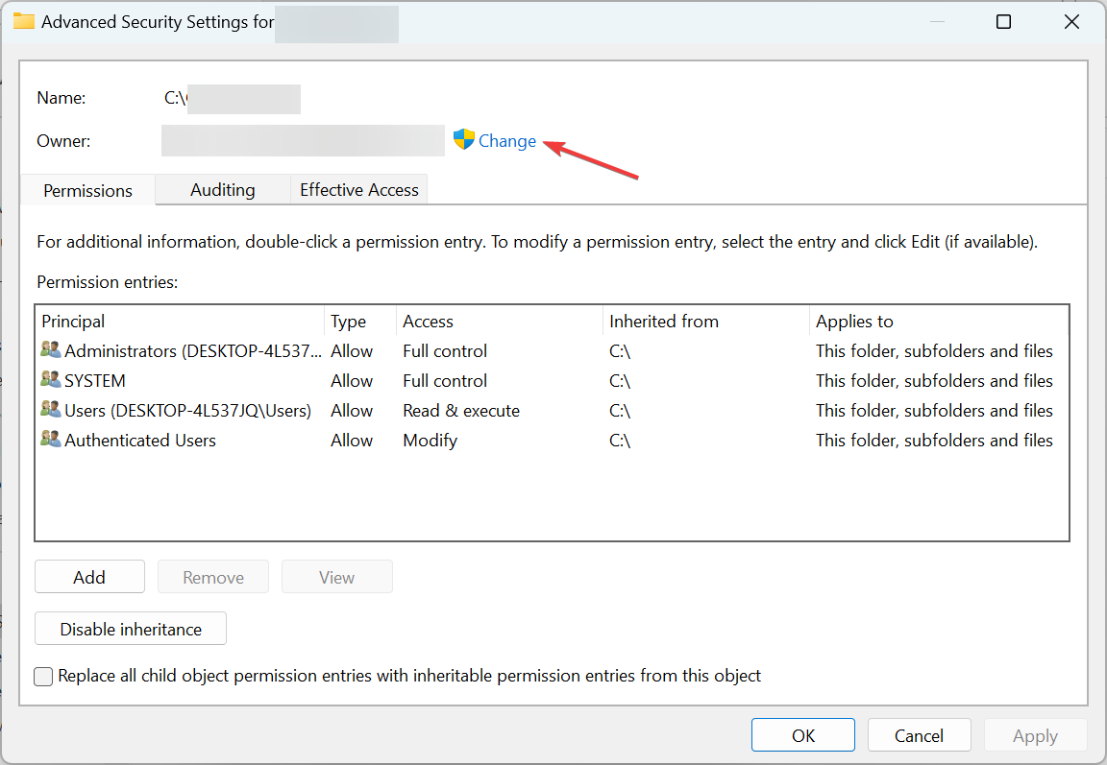The image size is (1107, 765).
Task: Select the Permissions tab
Action: click(87, 191)
